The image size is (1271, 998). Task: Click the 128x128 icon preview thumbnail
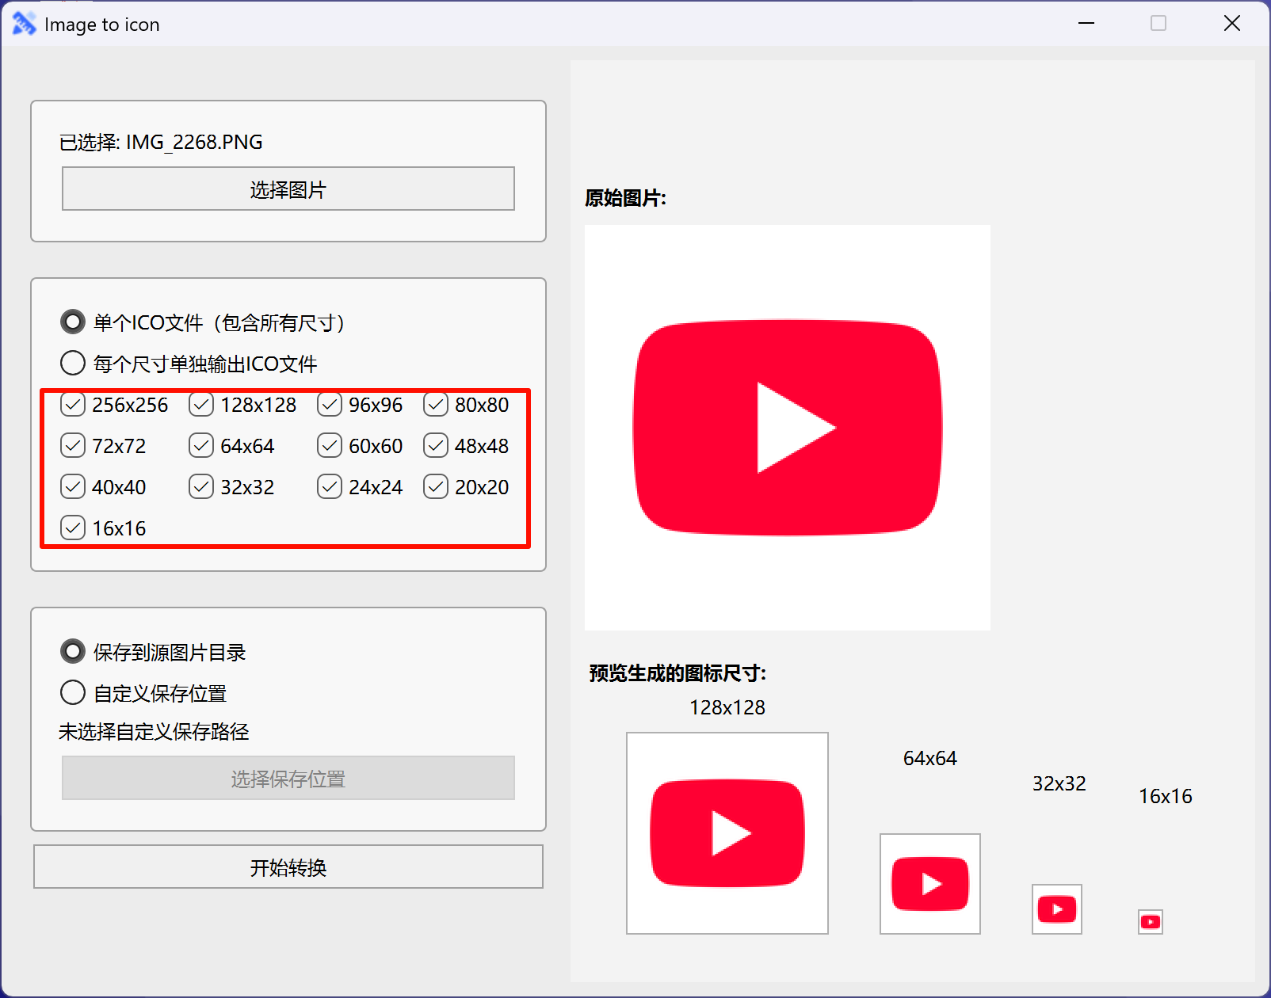click(727, 833)
